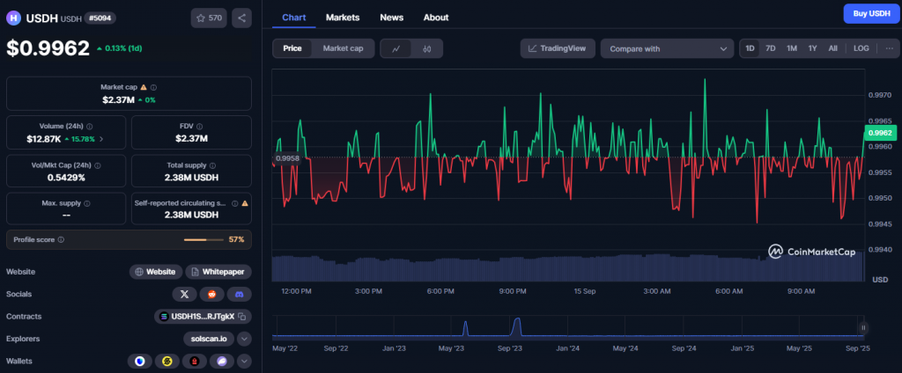
Task: Click the May '23 spike in the navigator
Action: tap(465, 328)
